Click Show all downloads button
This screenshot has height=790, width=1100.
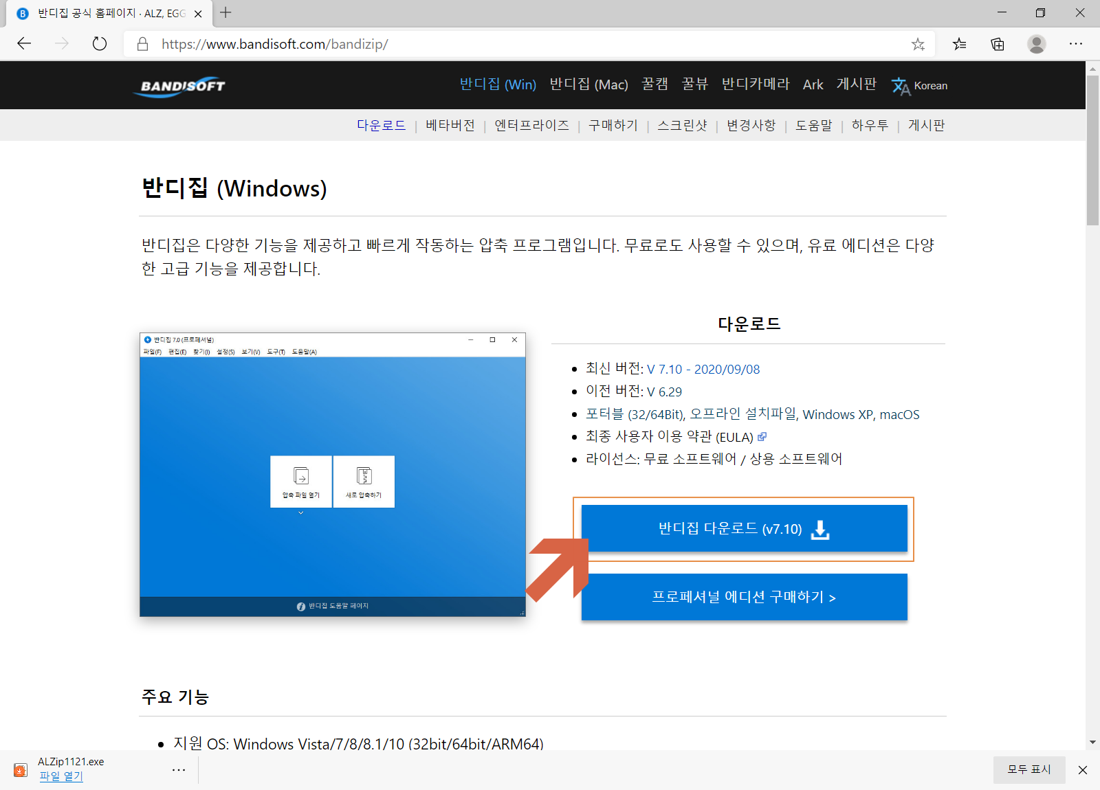tap(1029, 770)
